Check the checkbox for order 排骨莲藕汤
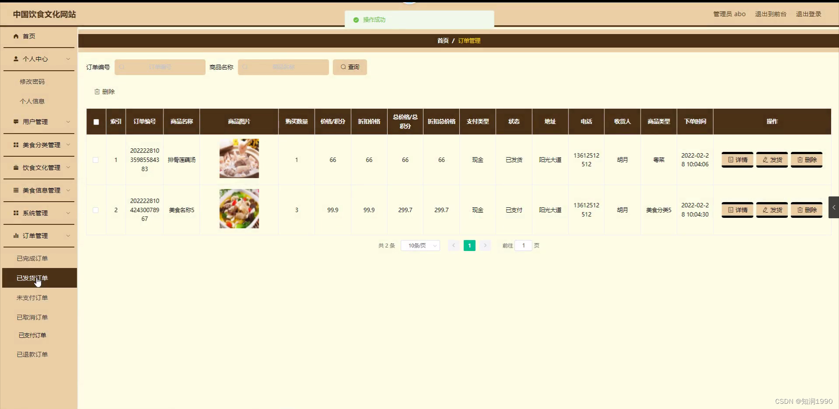This screenshot has width=839, height=409. [x=96, y=160]
